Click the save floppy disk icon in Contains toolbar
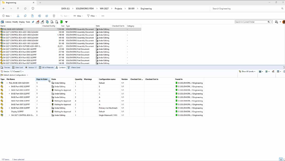 260,72
